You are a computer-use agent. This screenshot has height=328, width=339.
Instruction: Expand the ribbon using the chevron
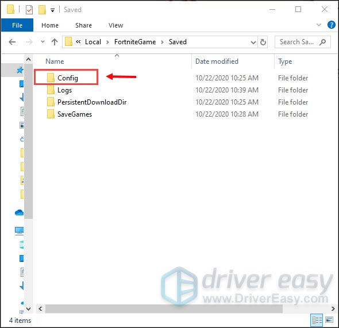(x=319, y=25)
